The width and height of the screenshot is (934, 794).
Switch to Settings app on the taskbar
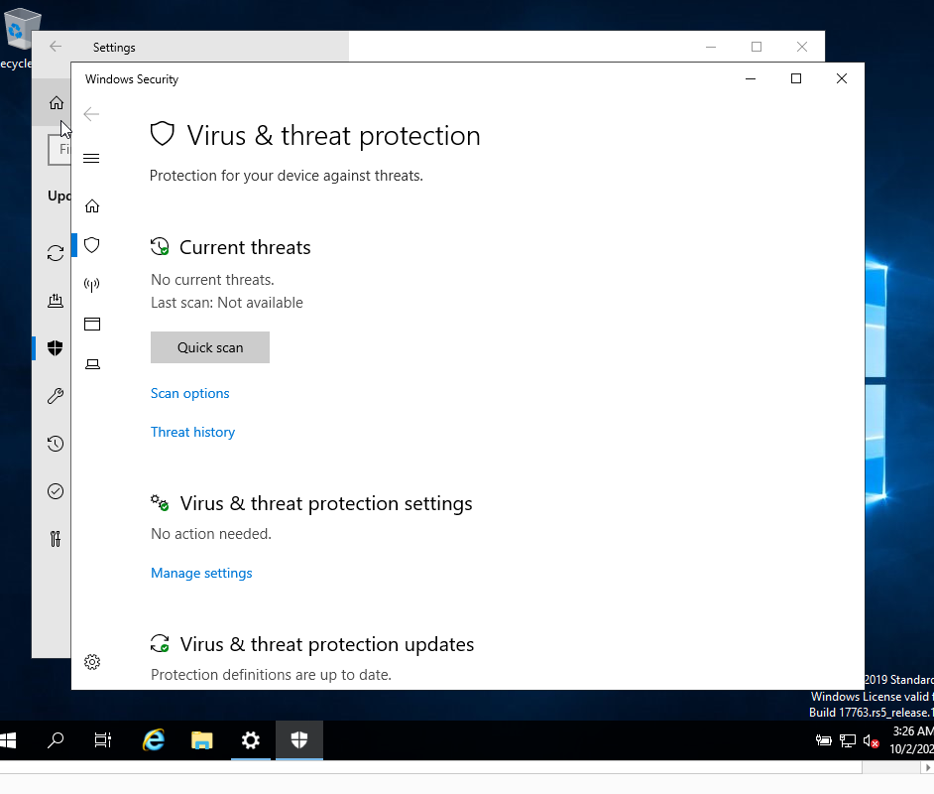pyautogui.click(x=251, y=740)
